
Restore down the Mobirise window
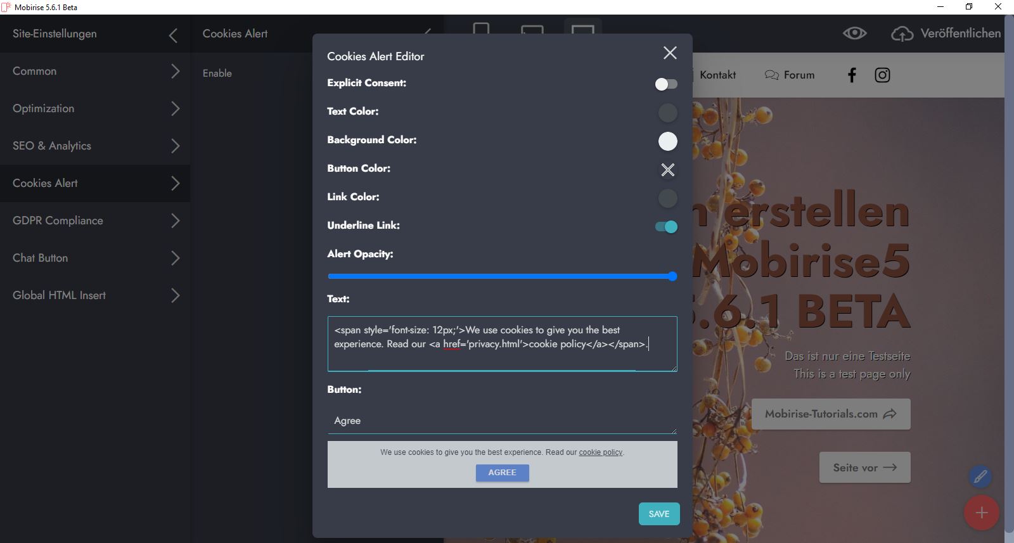point(969,7)
